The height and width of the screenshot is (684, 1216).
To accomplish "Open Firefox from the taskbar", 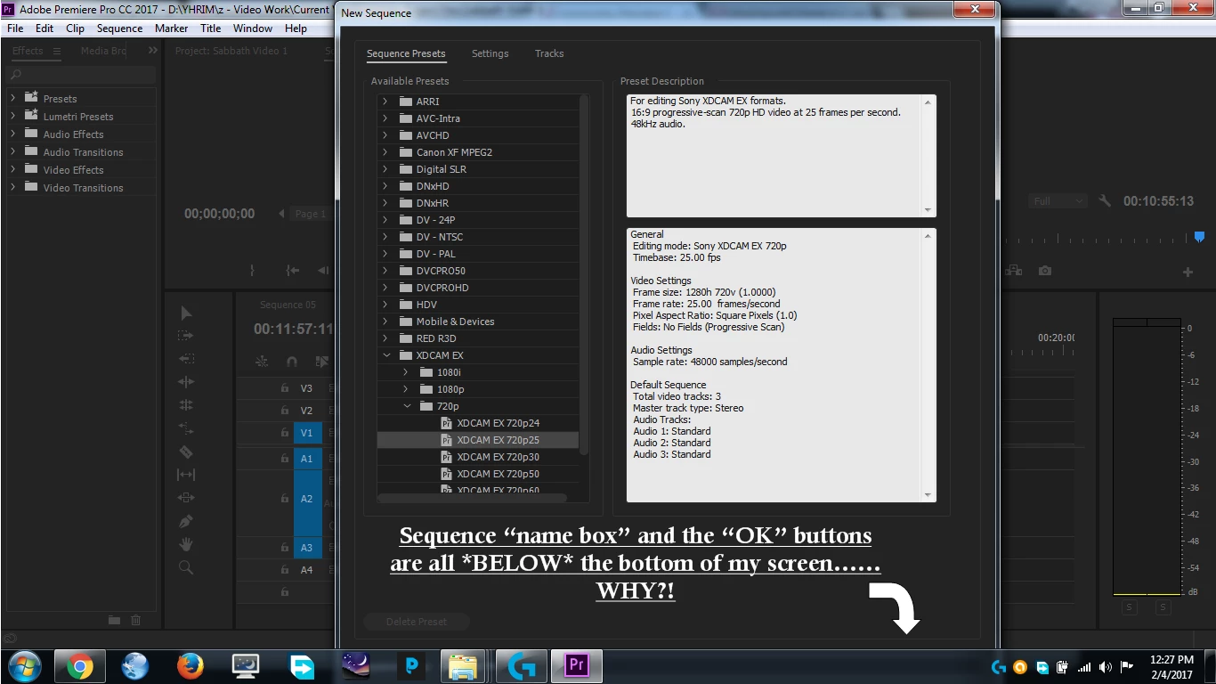I will (x=190, y=666).
